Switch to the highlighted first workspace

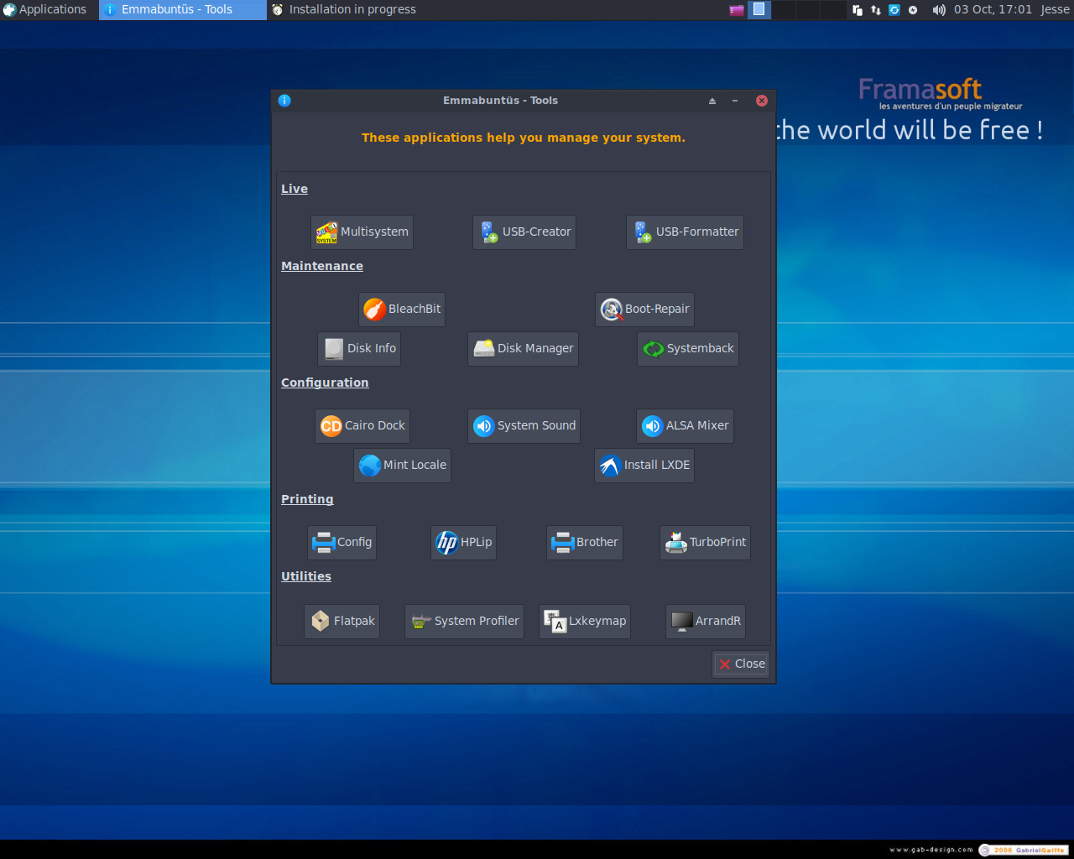(759, 10)
